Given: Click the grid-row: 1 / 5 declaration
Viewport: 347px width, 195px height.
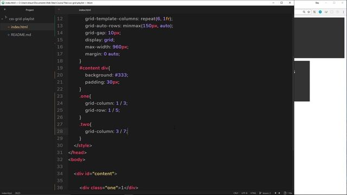Looking at the screenshot, I should 102,110.
